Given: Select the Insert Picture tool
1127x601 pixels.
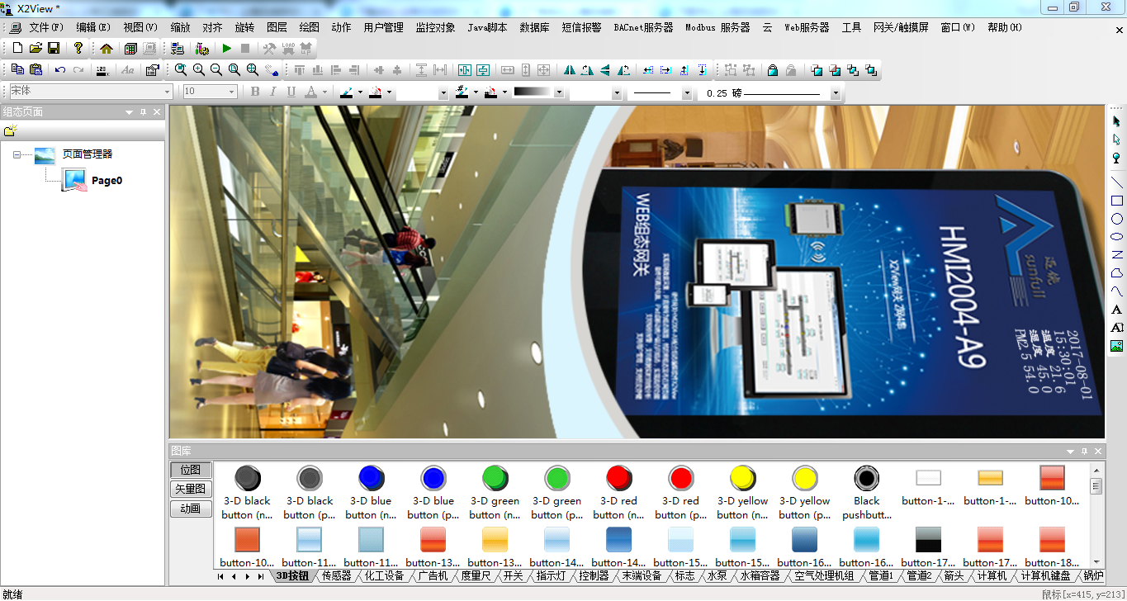Looking at the screenshot, I should pos(1117,346).
